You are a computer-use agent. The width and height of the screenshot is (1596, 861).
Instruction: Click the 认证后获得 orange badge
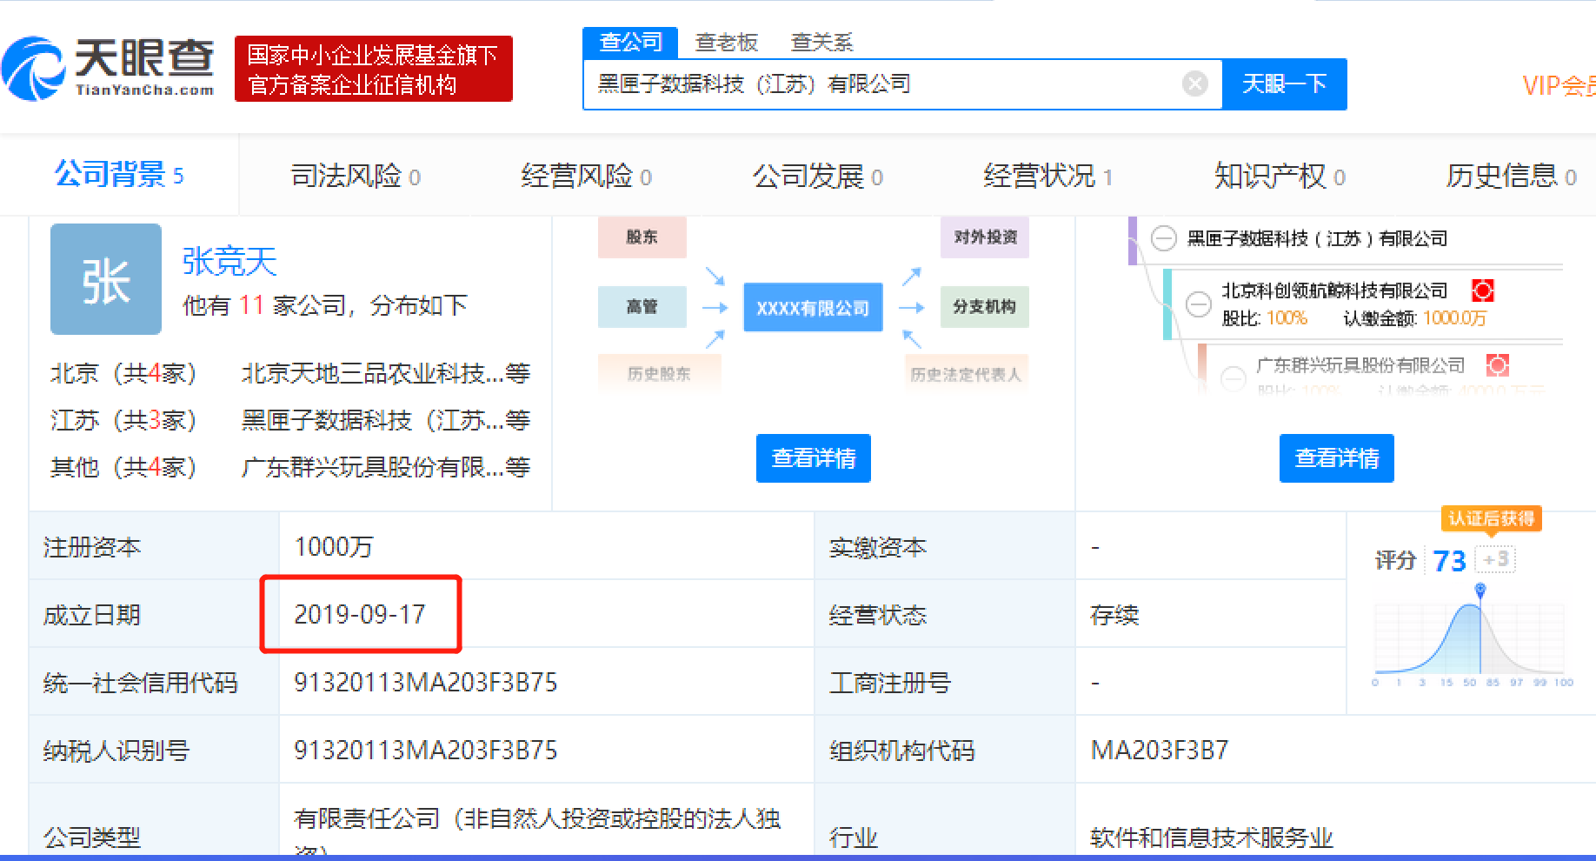click(1491, 518)
